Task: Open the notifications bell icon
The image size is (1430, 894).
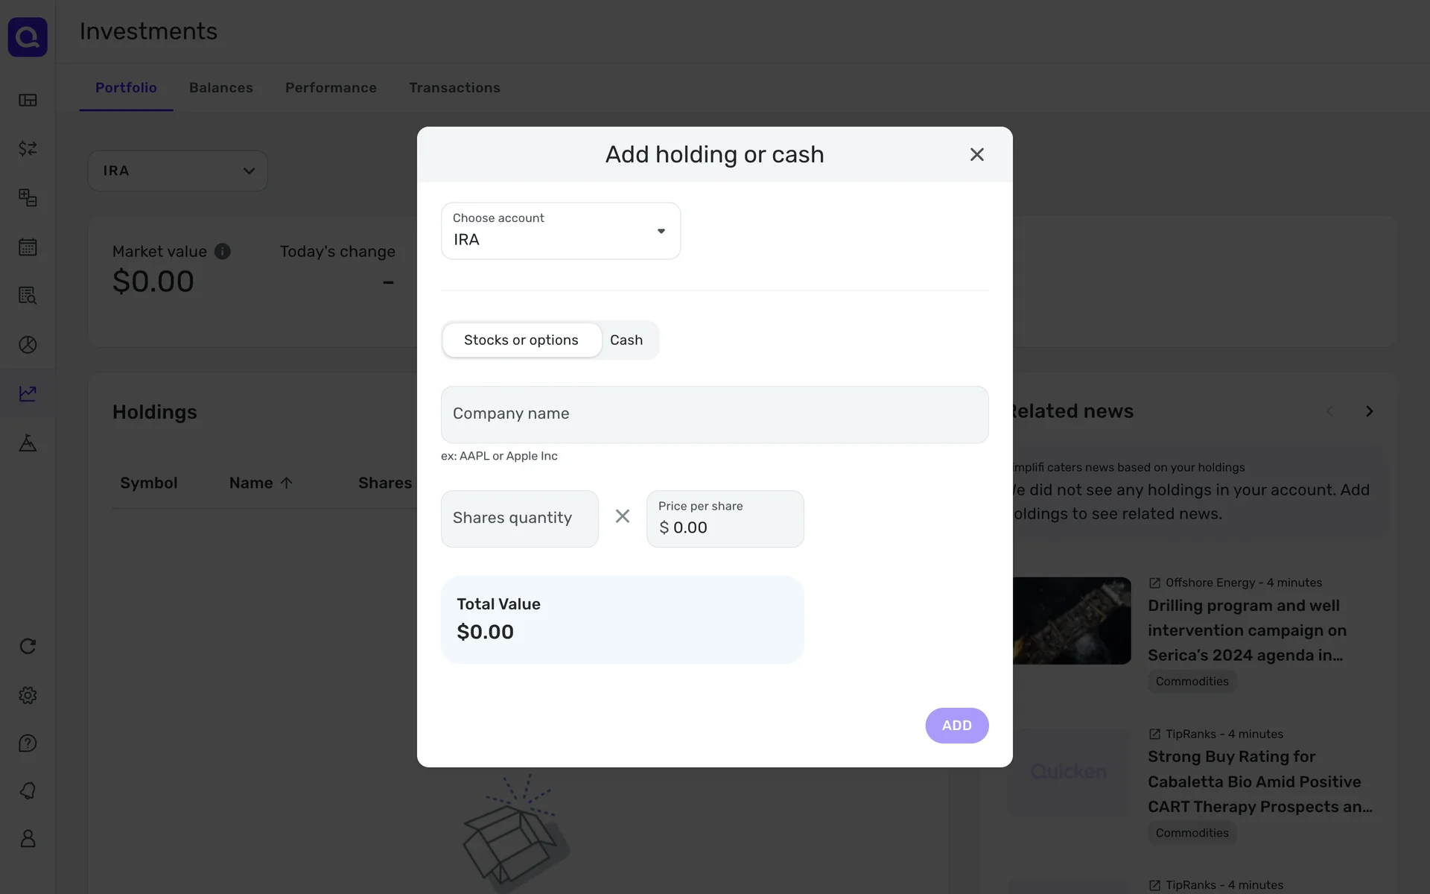Action: pos(28,790)
